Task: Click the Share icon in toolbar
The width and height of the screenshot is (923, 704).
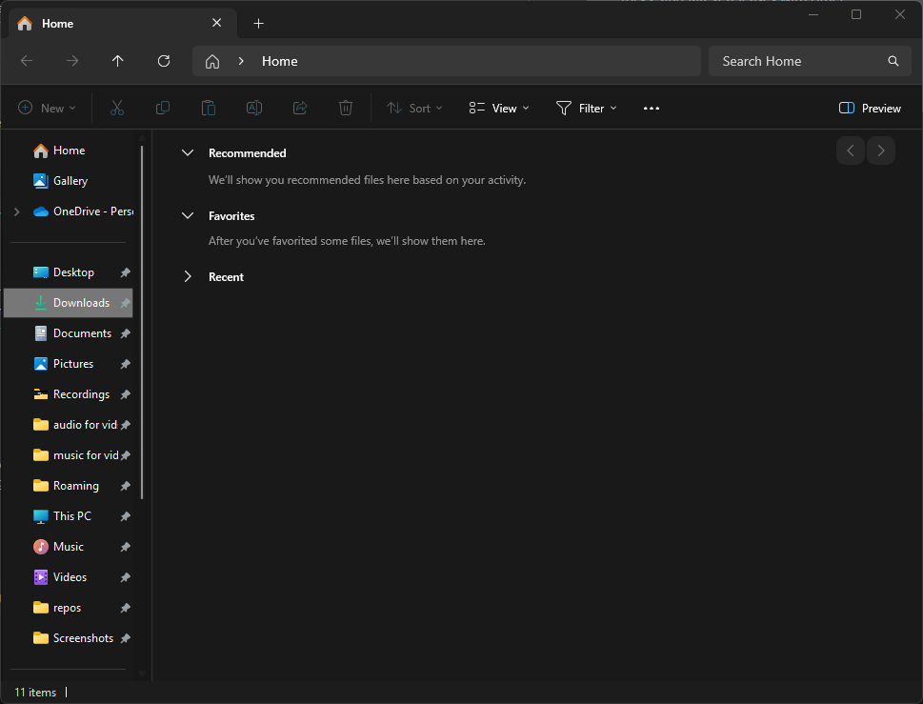Action: [x=300, y=109]
